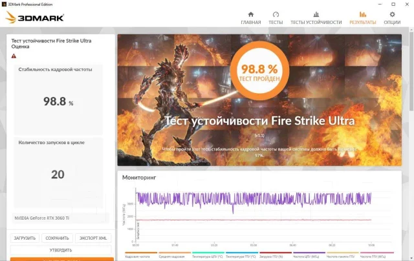Click the bar chart icon above ТЕСТЫ УСТОЙЧИВОСТИ

point(316,14)
